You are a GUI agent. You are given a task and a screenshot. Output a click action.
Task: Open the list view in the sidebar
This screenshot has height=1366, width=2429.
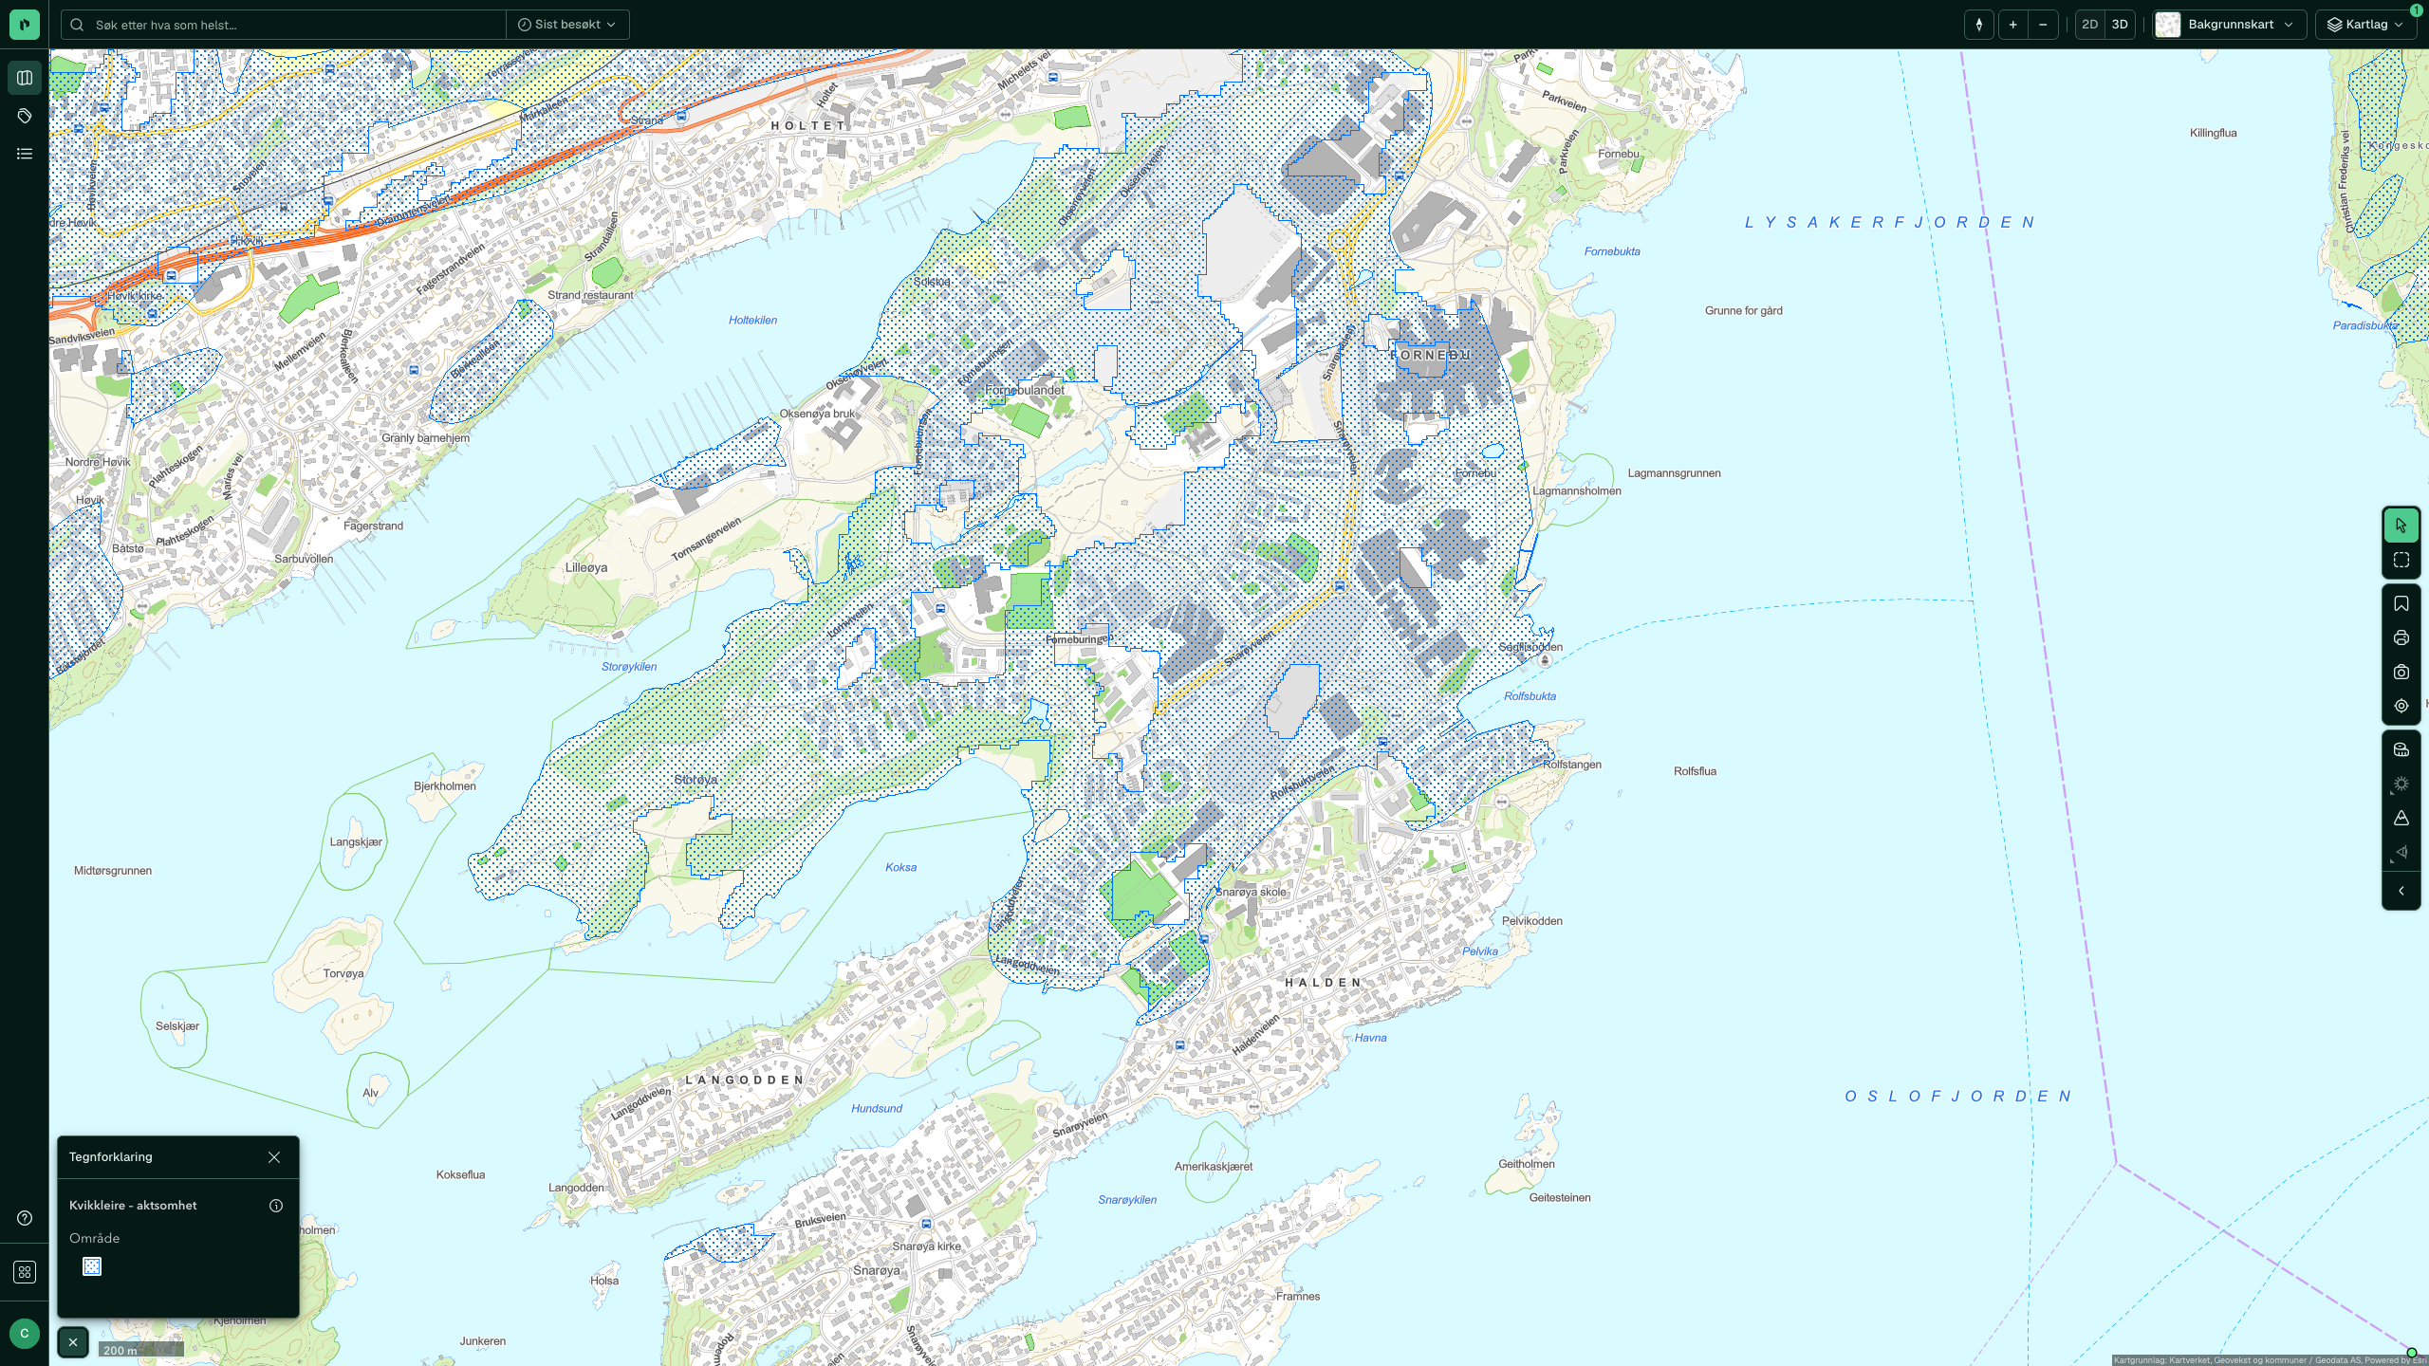click(25, 154)
